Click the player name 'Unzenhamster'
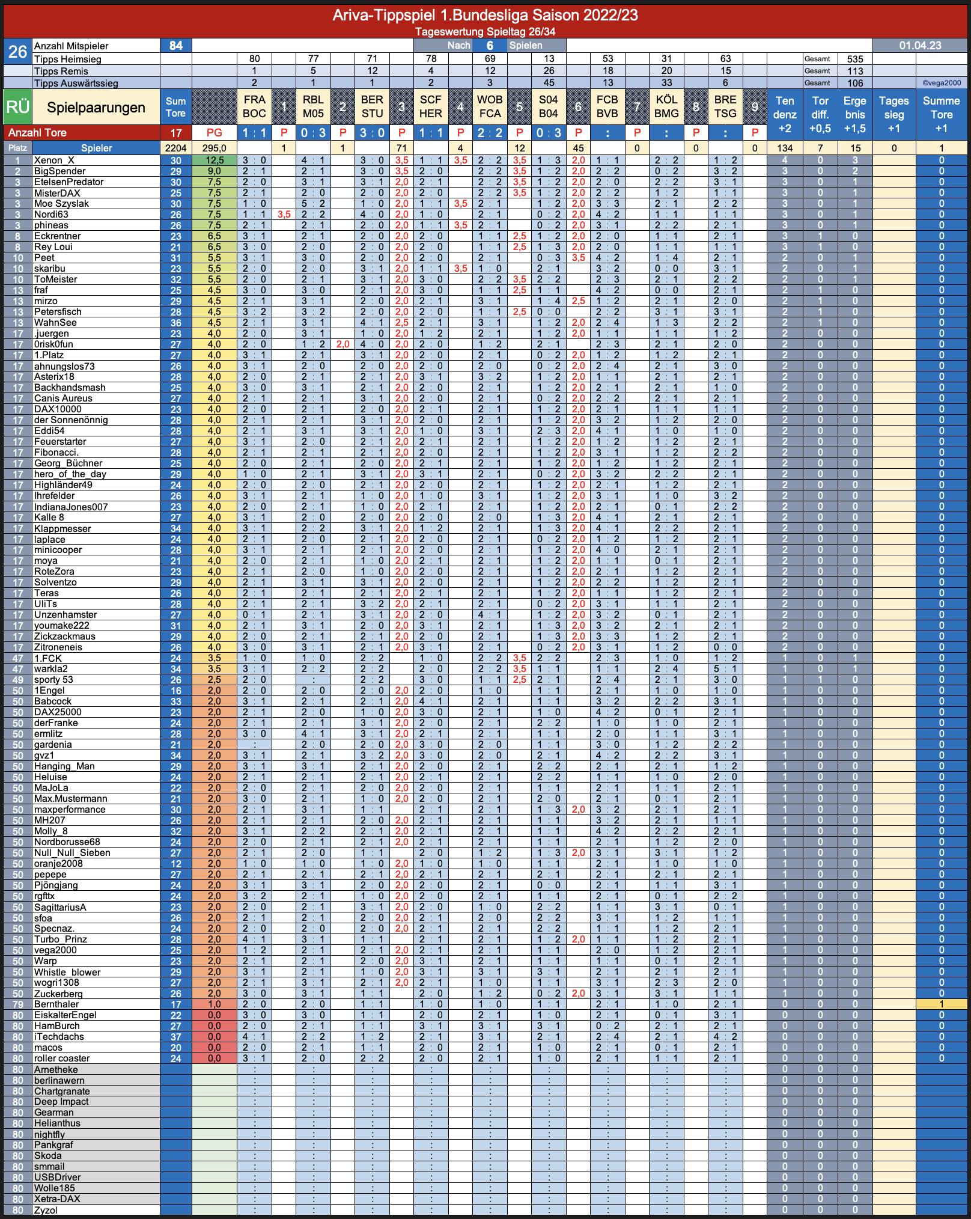 tap(65, 615)
